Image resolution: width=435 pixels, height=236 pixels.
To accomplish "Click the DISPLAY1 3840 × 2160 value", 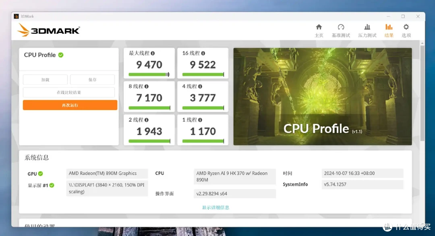I will coord(107,188).
